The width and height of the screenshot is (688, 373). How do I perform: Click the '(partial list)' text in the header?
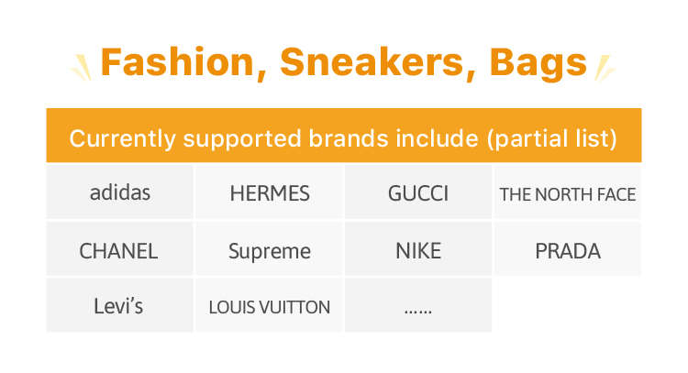[x=550, y=139]
